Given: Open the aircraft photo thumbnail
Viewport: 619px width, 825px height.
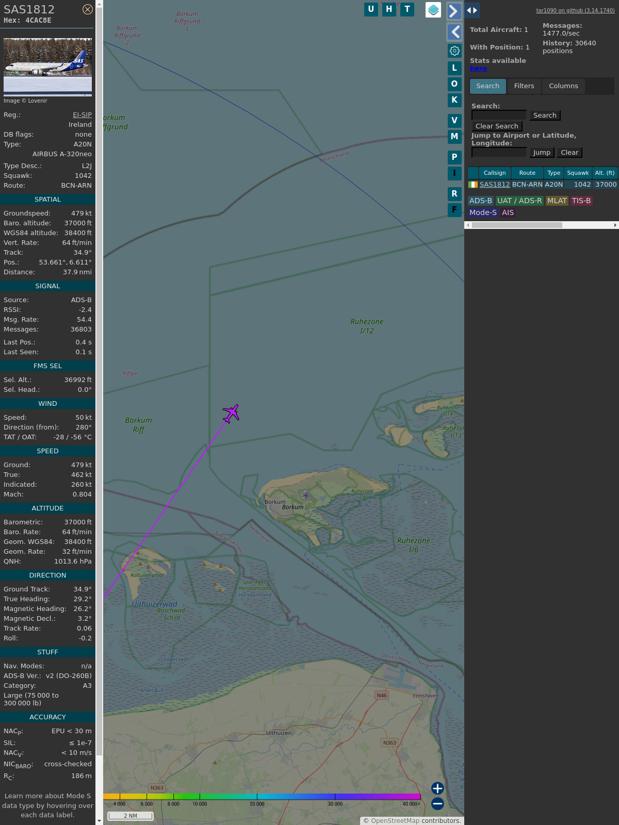Looking at the screenshot, I should 47,67.
